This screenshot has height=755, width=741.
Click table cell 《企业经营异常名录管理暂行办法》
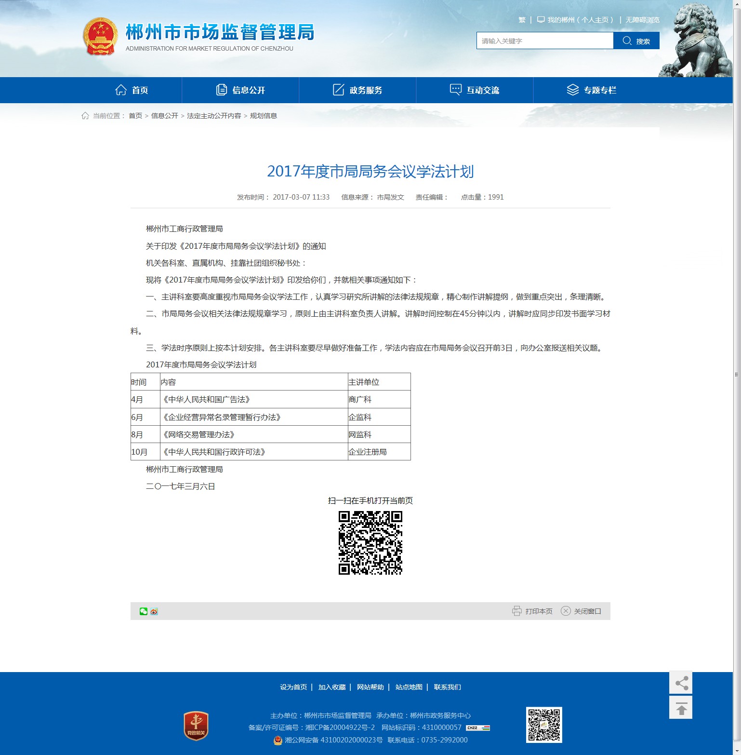[x=254, y=417]
